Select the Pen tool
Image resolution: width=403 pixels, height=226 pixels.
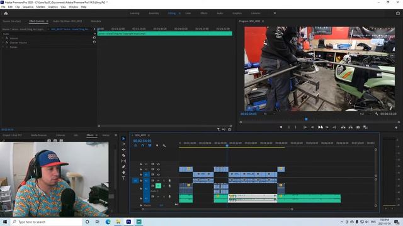click(x=123, y=166)
